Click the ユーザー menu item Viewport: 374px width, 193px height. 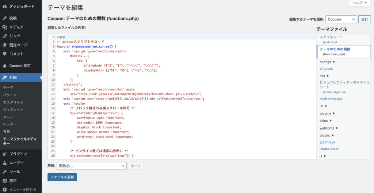(x=16, y=163)
